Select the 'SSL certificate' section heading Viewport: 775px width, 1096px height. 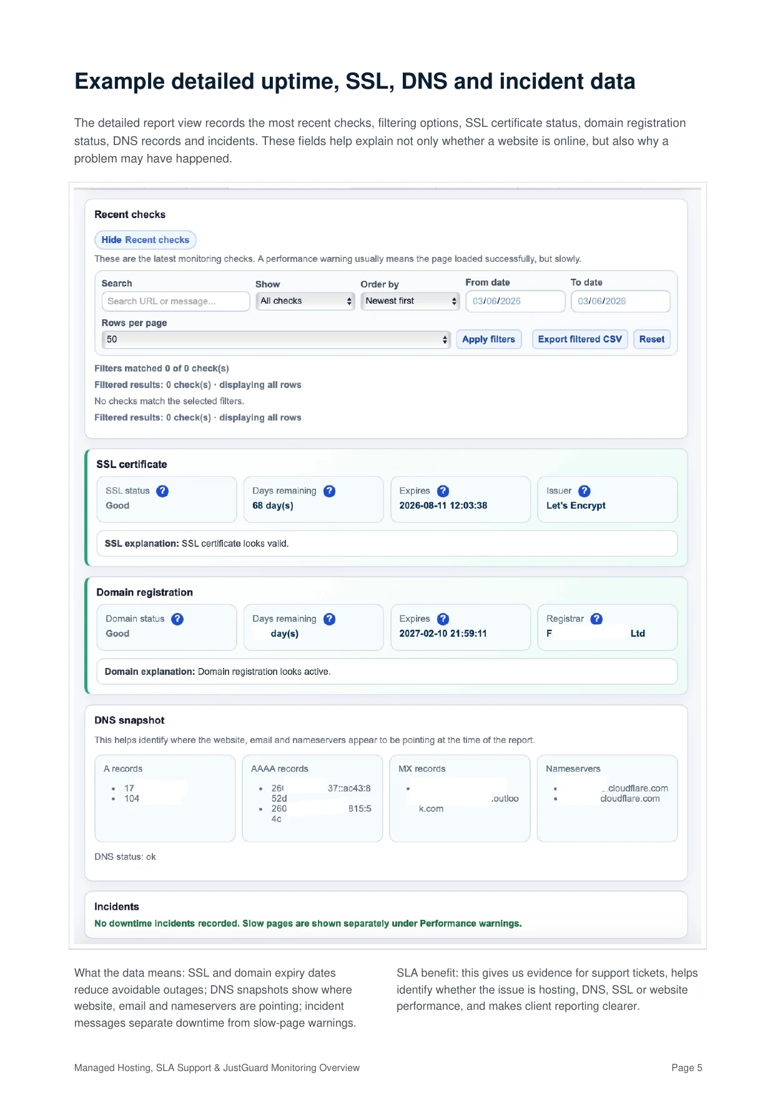point(132,465)
